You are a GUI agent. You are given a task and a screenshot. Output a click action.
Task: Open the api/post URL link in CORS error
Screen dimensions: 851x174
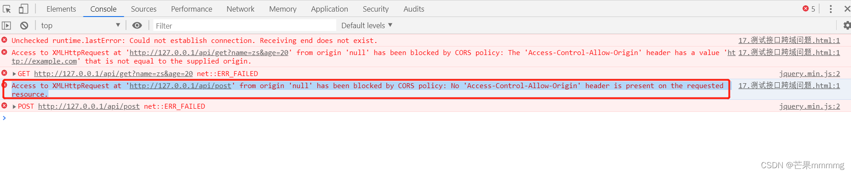pos(180,86)
